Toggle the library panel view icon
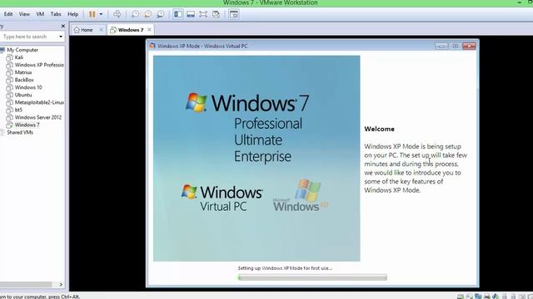The image size is (533, 299). pyautogui.click(x=177, y=14)
